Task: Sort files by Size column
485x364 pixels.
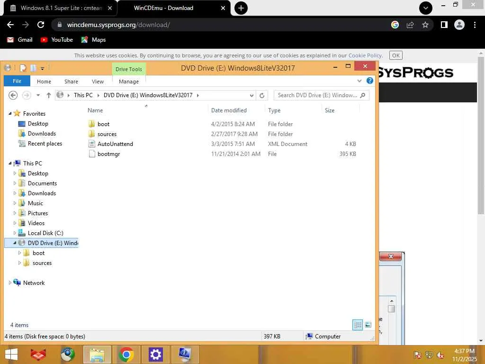Action: click(330, 110)
